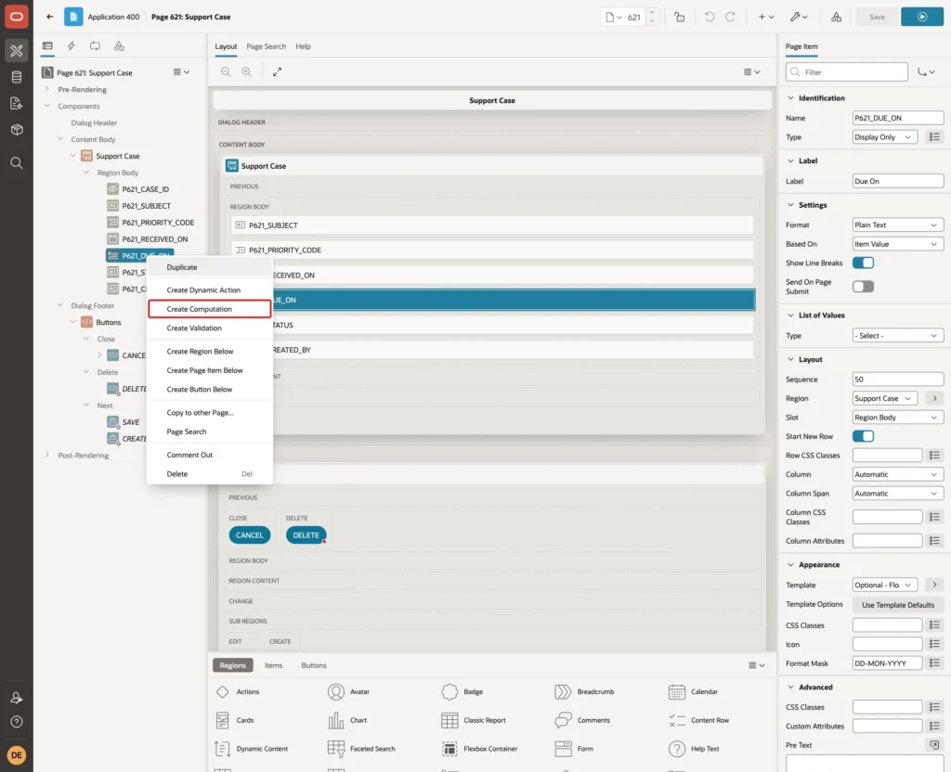Screen dimensions: 951x772
Task: Switch gallery to Items tab
Action: click(x=274, y=664)
